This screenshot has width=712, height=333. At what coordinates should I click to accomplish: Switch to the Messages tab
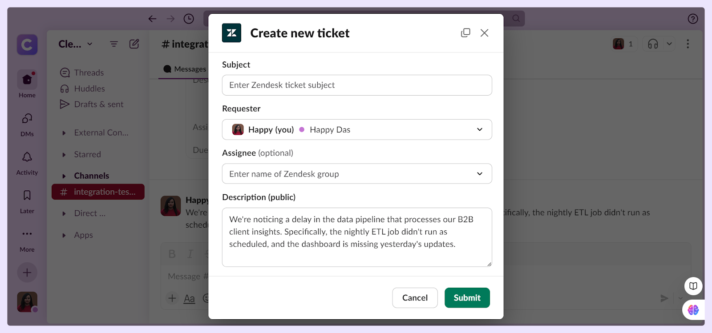(185, 69)
